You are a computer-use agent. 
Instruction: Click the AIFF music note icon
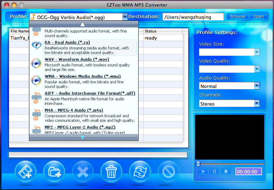click(x=36, y=97)
